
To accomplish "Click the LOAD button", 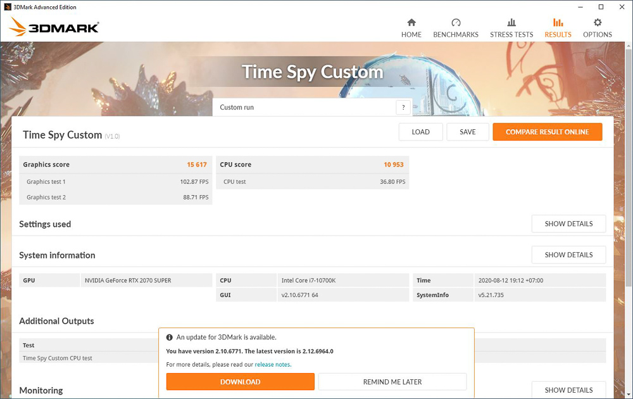I will 421,132.
